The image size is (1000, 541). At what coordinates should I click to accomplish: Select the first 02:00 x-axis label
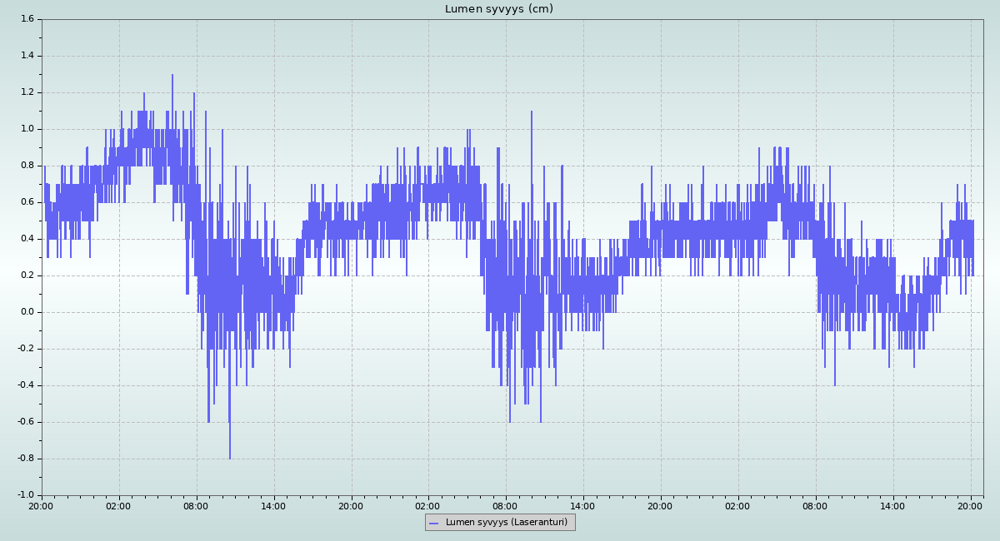[119, 505]
